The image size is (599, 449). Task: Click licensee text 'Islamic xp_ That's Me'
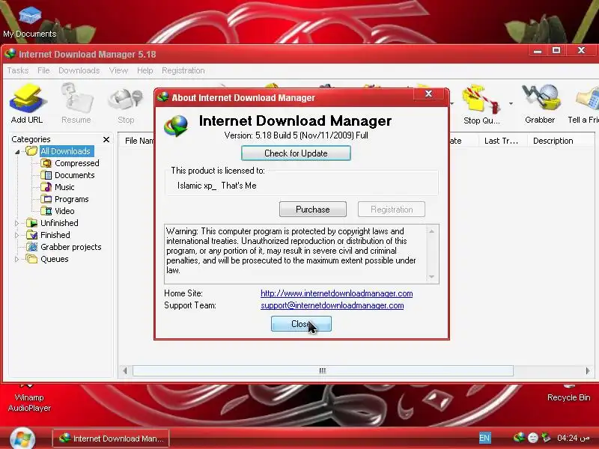click(217, 186)
